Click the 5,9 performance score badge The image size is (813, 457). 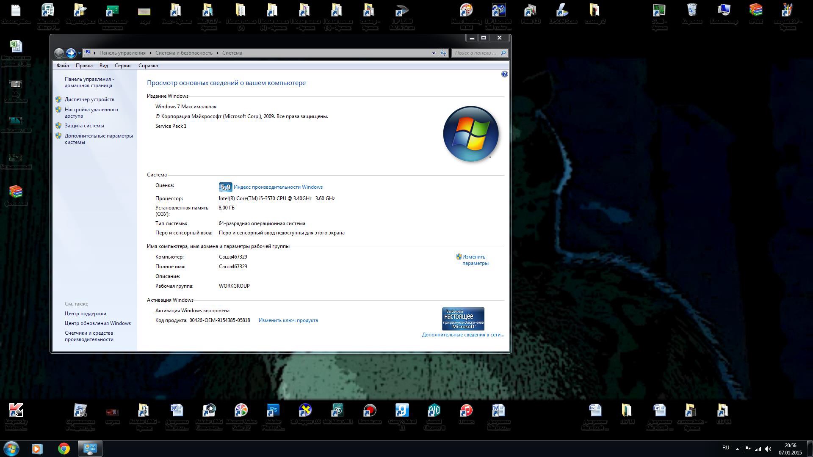click(x=225, y=187)
